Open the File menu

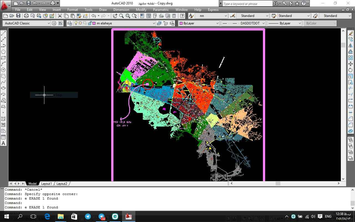18,10
